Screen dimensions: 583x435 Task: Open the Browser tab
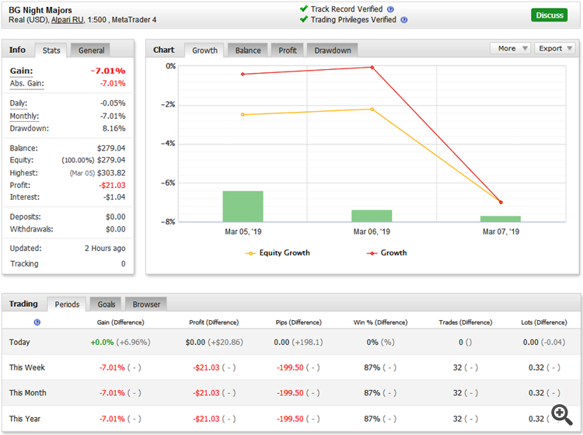pyautogui.click(x=146, y=304)
